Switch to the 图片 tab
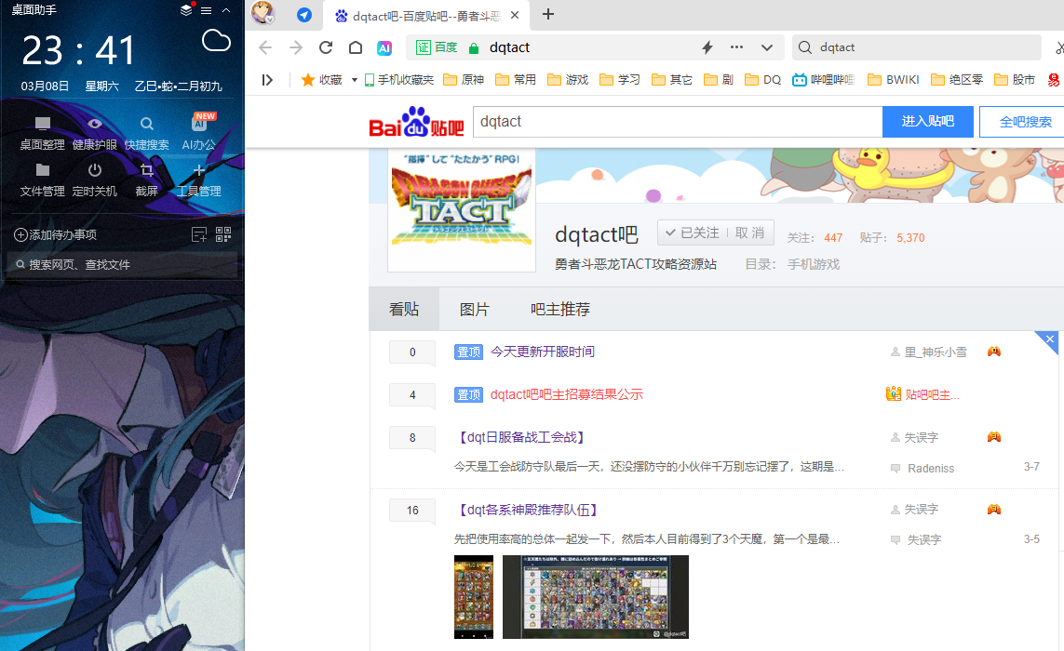This screenshot has width=1064, height=651. (x=475, y=309)
